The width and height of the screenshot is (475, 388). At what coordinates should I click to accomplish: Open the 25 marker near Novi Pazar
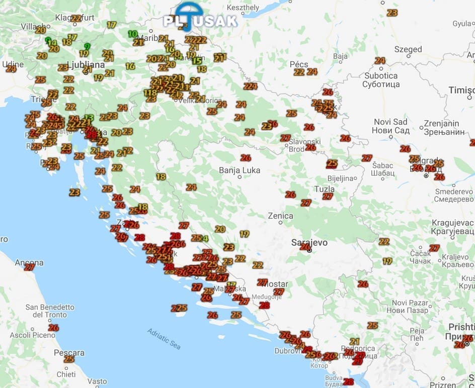[372, 325]
